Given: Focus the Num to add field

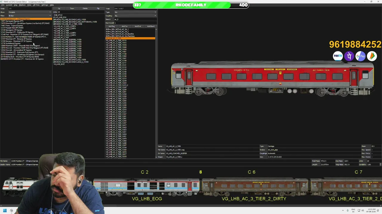Looking at the screenshot, I should point(135,23).
